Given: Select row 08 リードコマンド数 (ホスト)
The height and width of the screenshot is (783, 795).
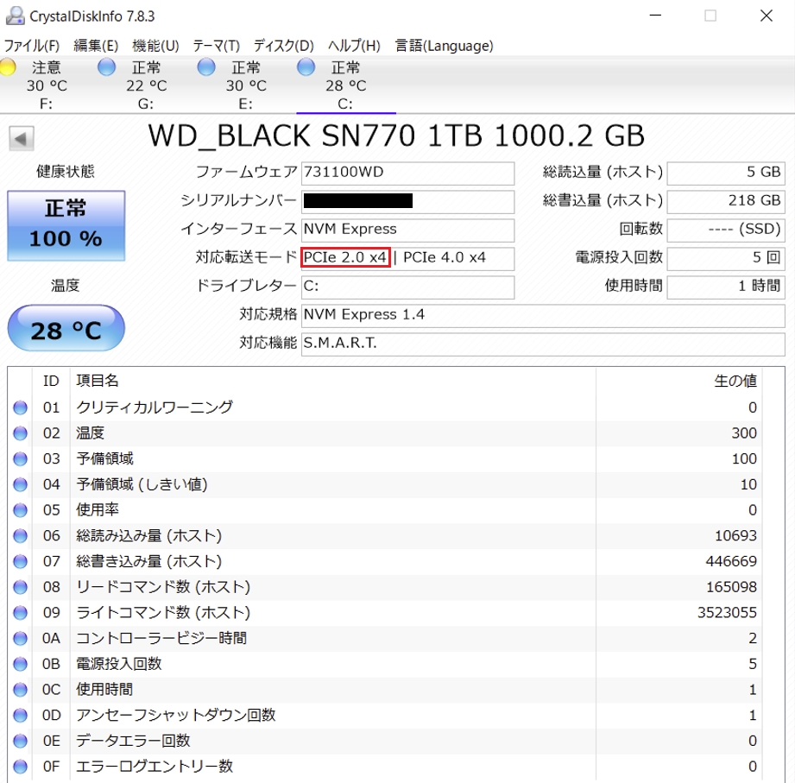Looking at the screenshot, I should pyautogui.click(x=385, y=587).
